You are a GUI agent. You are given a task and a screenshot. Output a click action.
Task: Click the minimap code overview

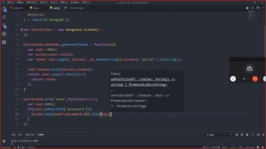pos(254,14)
